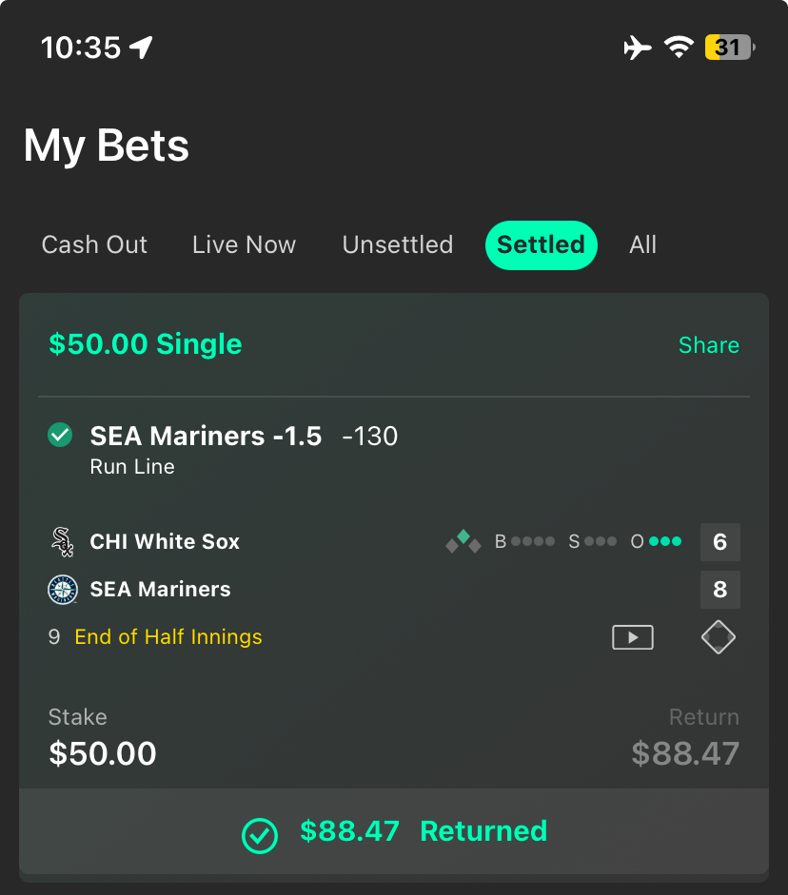Tap the green bet-won checkmark
788x895 pixels.
60,435
